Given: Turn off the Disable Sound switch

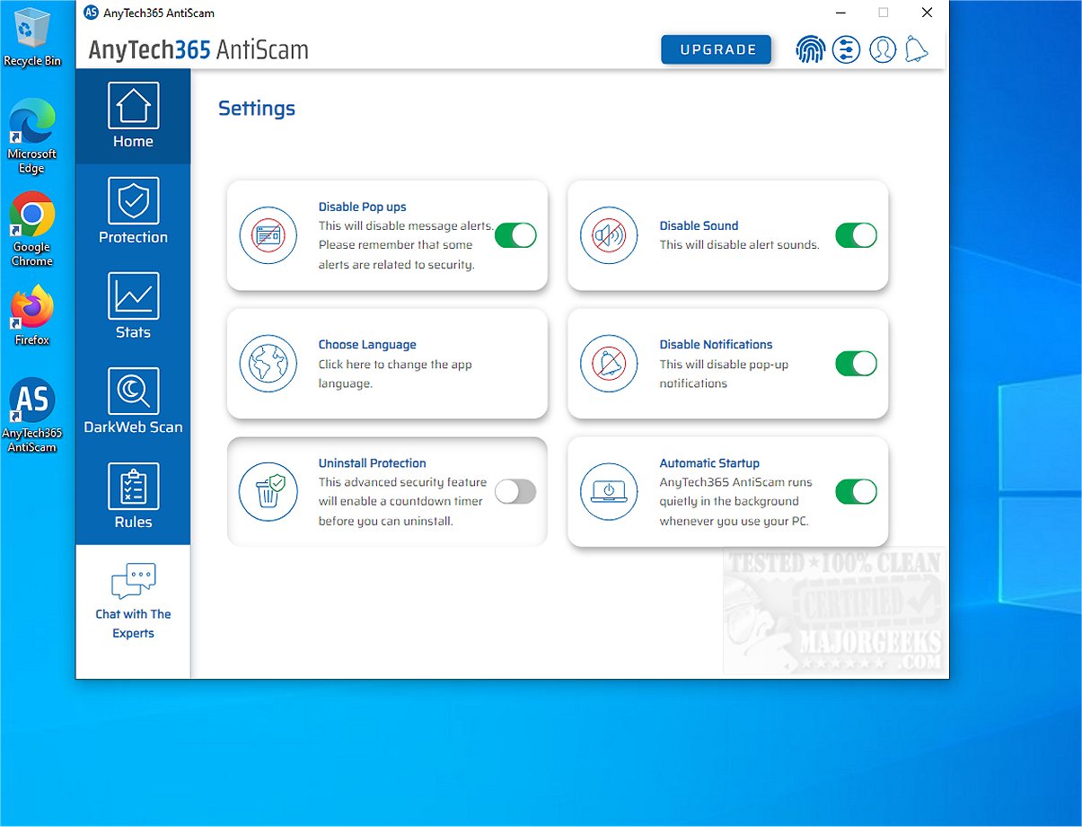Looking at the screenshot, I should coord(857,235).
